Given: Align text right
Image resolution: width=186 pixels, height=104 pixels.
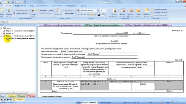Looking at the screenshot, I should tap(95, 15).
